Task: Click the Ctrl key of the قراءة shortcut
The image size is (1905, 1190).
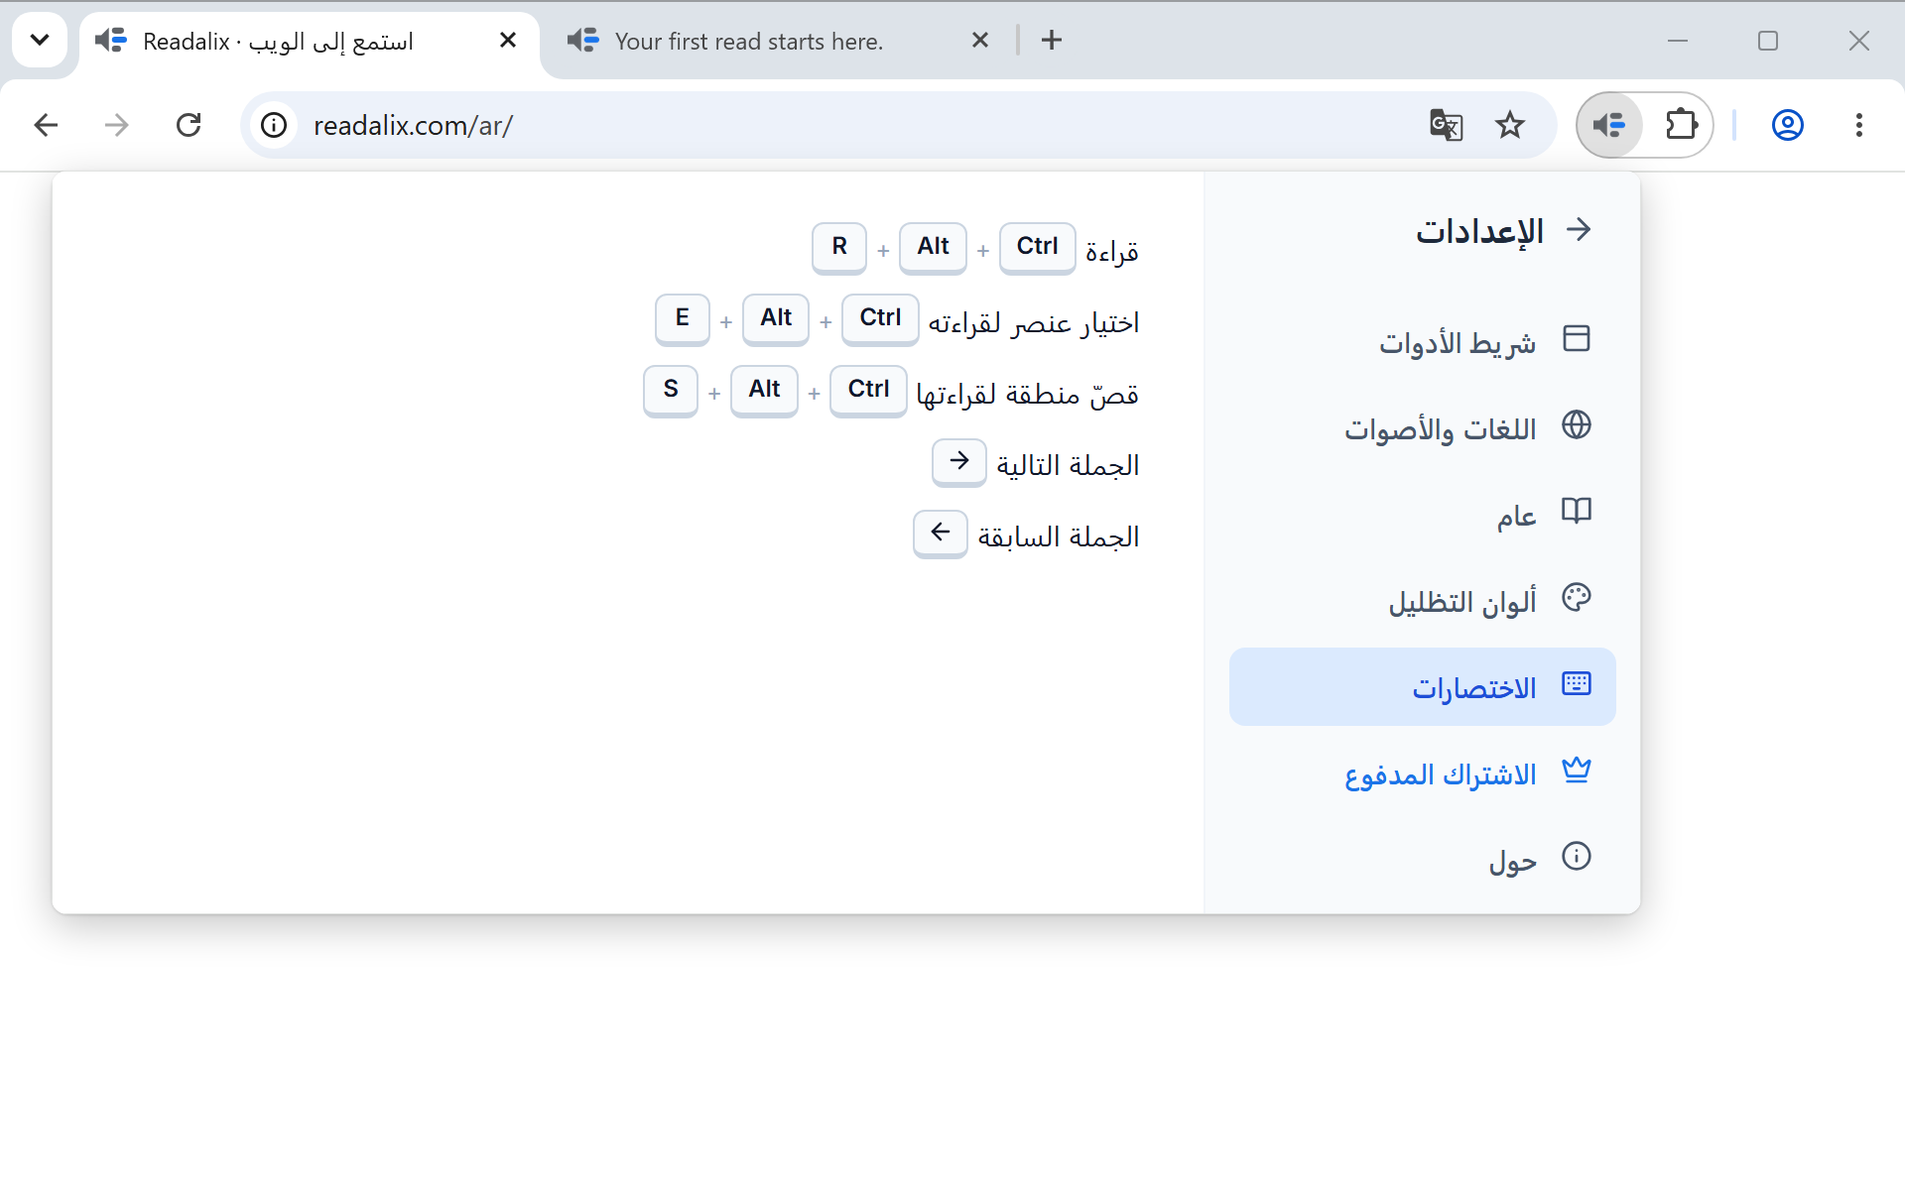Action: 1037,247
